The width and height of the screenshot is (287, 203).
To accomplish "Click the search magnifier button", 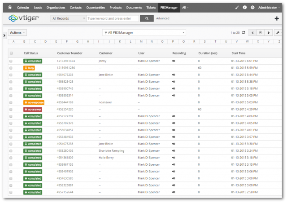I will coord(147,18).
